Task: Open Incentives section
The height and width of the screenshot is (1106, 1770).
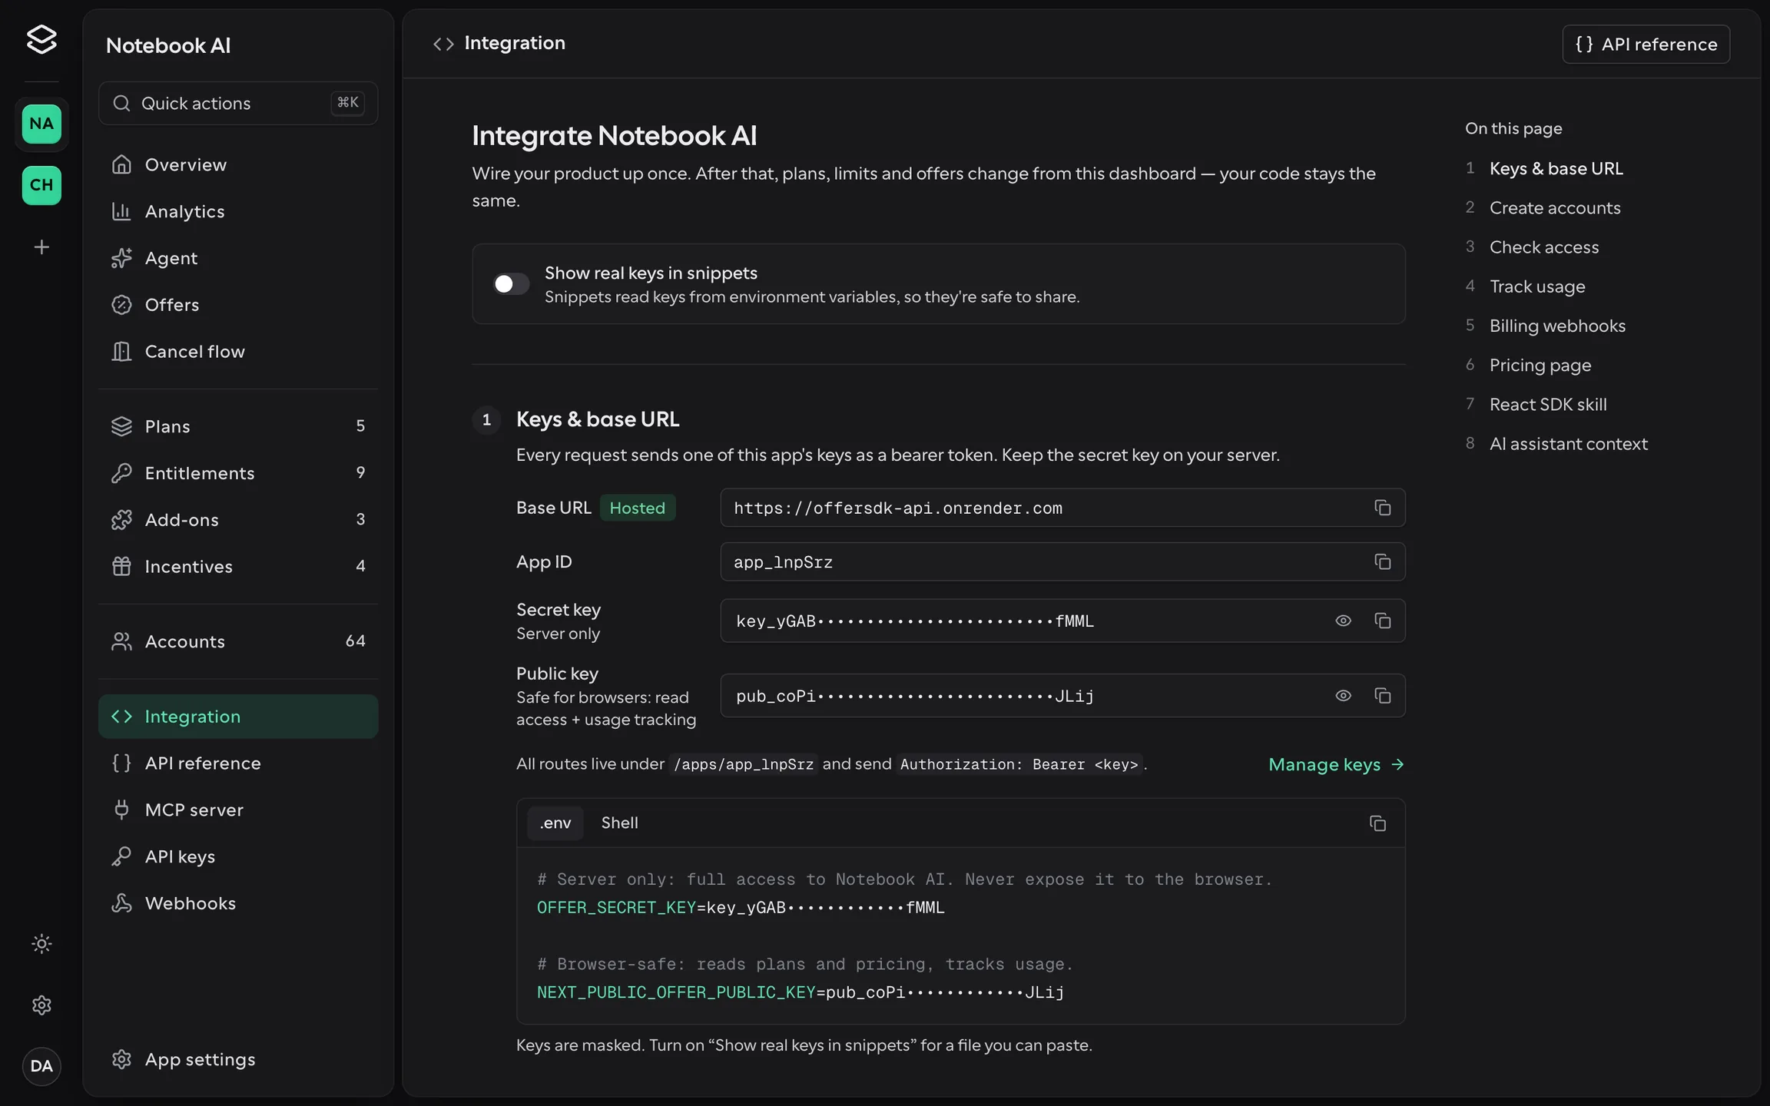Action: [238, 567]
